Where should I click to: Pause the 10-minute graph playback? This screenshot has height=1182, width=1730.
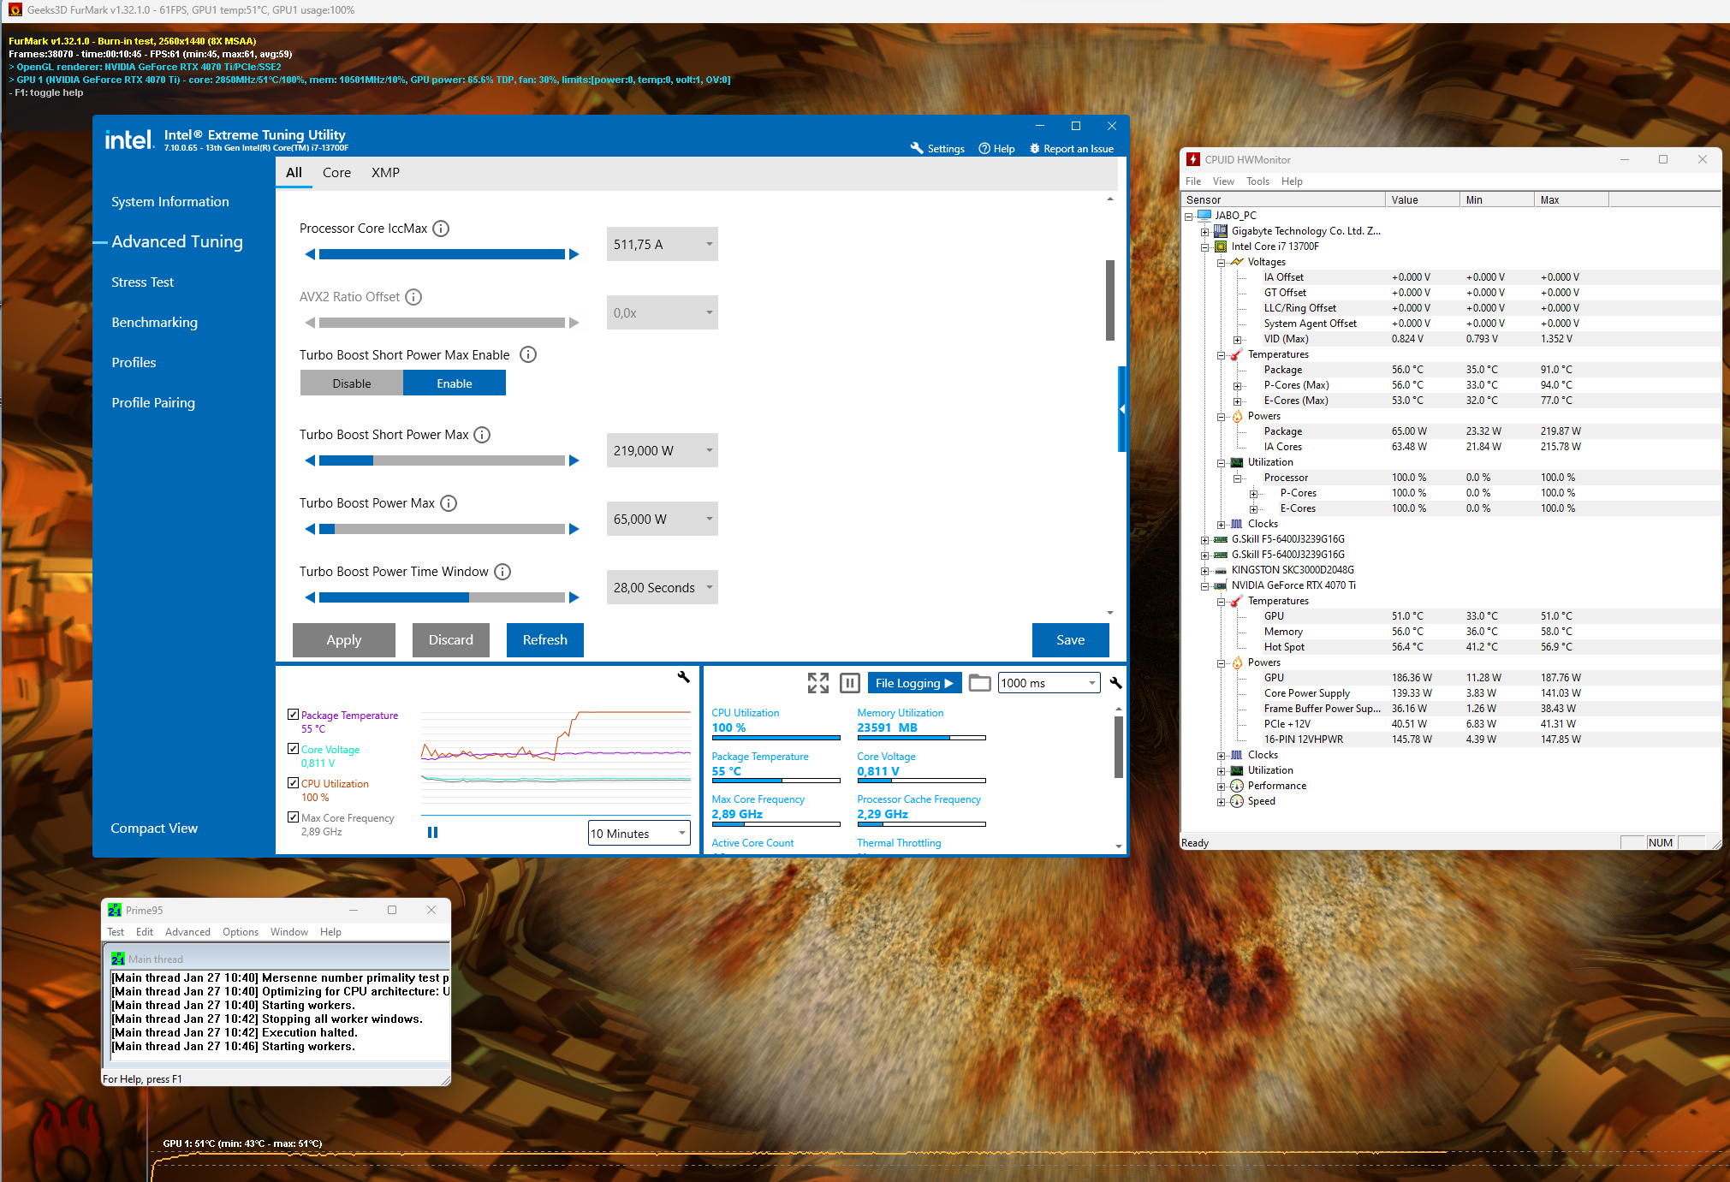432,832
